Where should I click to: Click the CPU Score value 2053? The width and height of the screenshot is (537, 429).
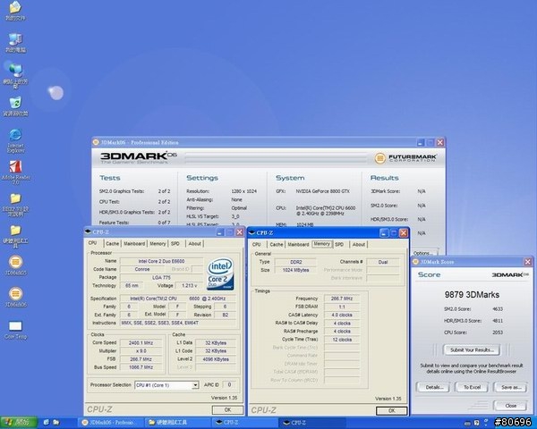click(x=498, y=332)
